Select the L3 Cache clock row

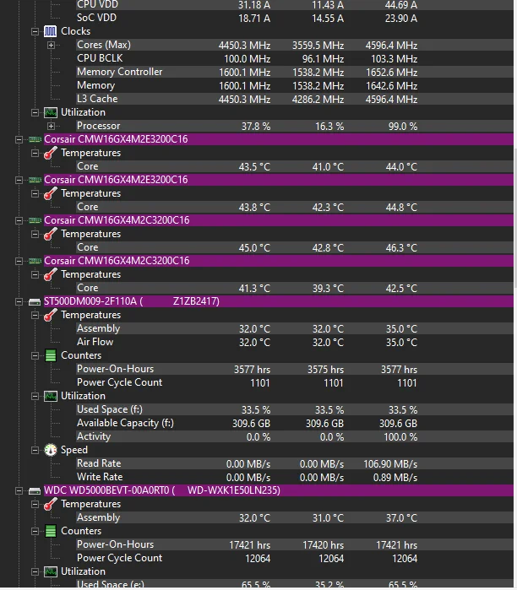pyautogui.click(x=294, y=99)
